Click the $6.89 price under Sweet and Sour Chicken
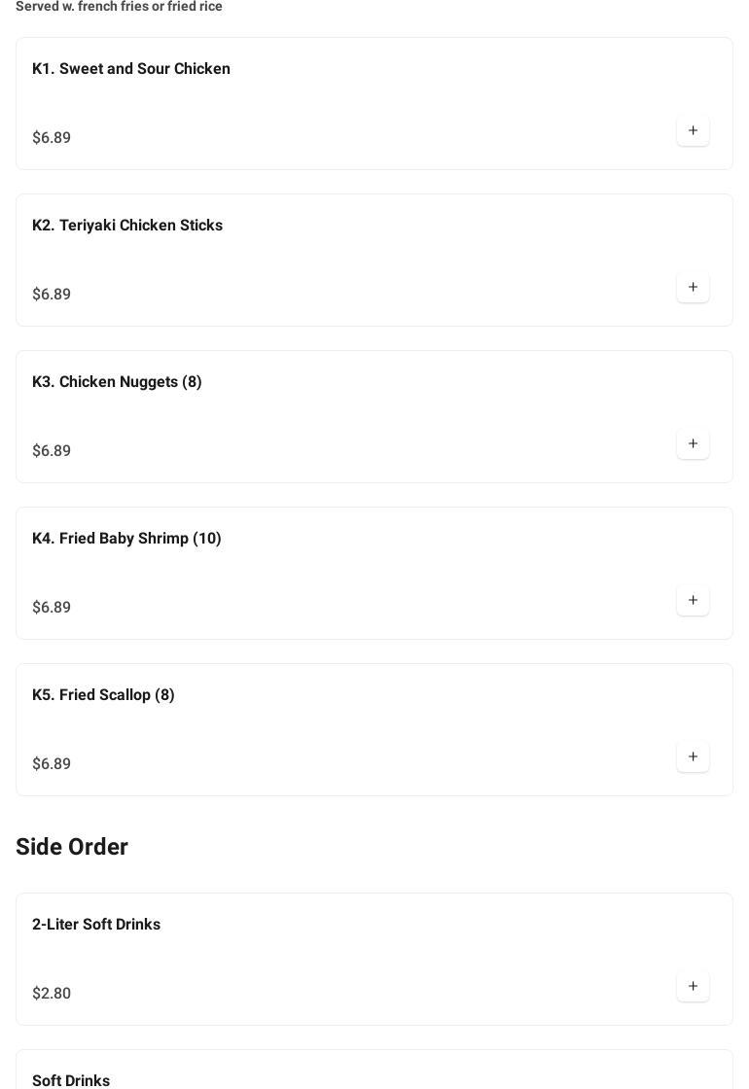Screen dimensions: 749x1089 tap(52, 138)
